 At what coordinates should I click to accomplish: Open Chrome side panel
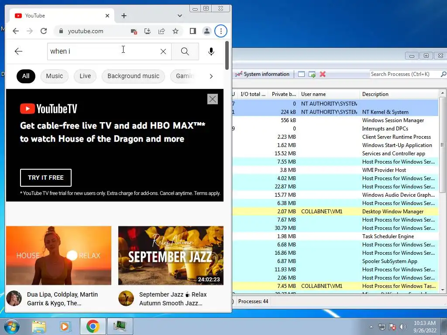click(193, 31)
